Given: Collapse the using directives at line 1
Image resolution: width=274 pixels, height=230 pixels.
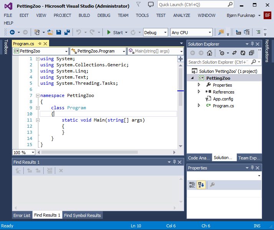Looking at the screenshot, I should (x=38, y=59).
